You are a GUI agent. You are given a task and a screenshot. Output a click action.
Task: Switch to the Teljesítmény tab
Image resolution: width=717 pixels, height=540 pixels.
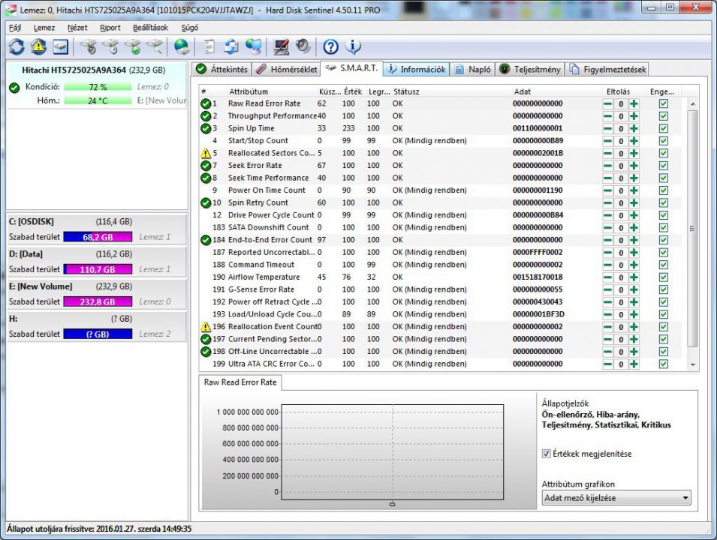(x=530, y=69)
